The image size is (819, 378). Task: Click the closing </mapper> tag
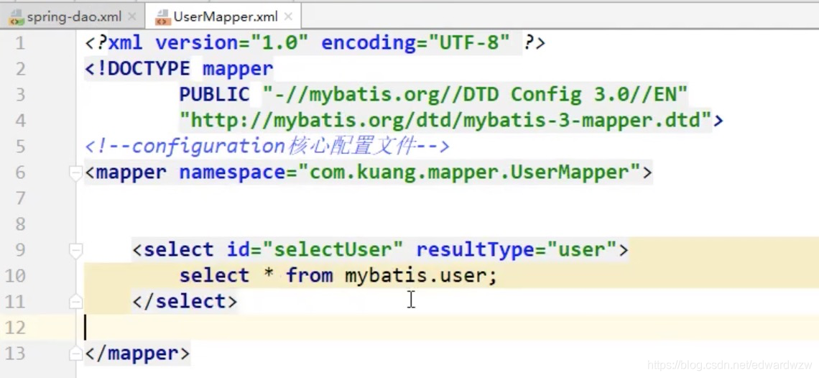point(137,354)
